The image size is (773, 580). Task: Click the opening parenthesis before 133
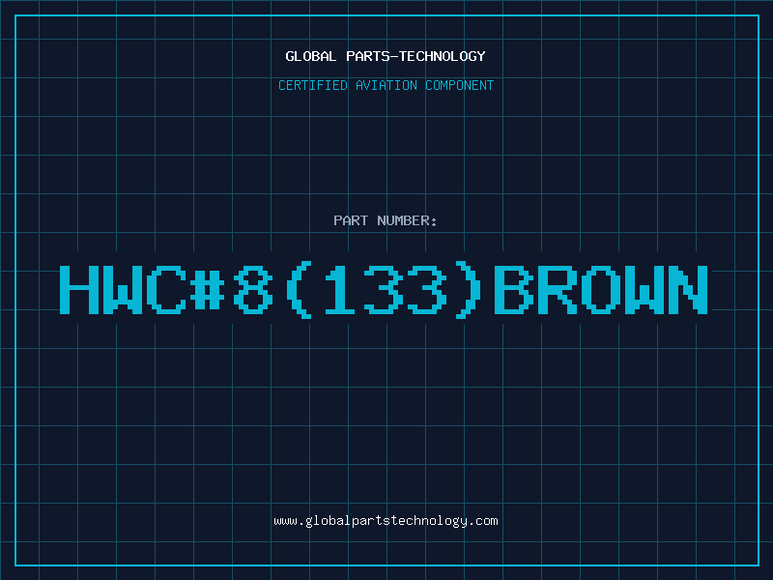pos(299,290)
